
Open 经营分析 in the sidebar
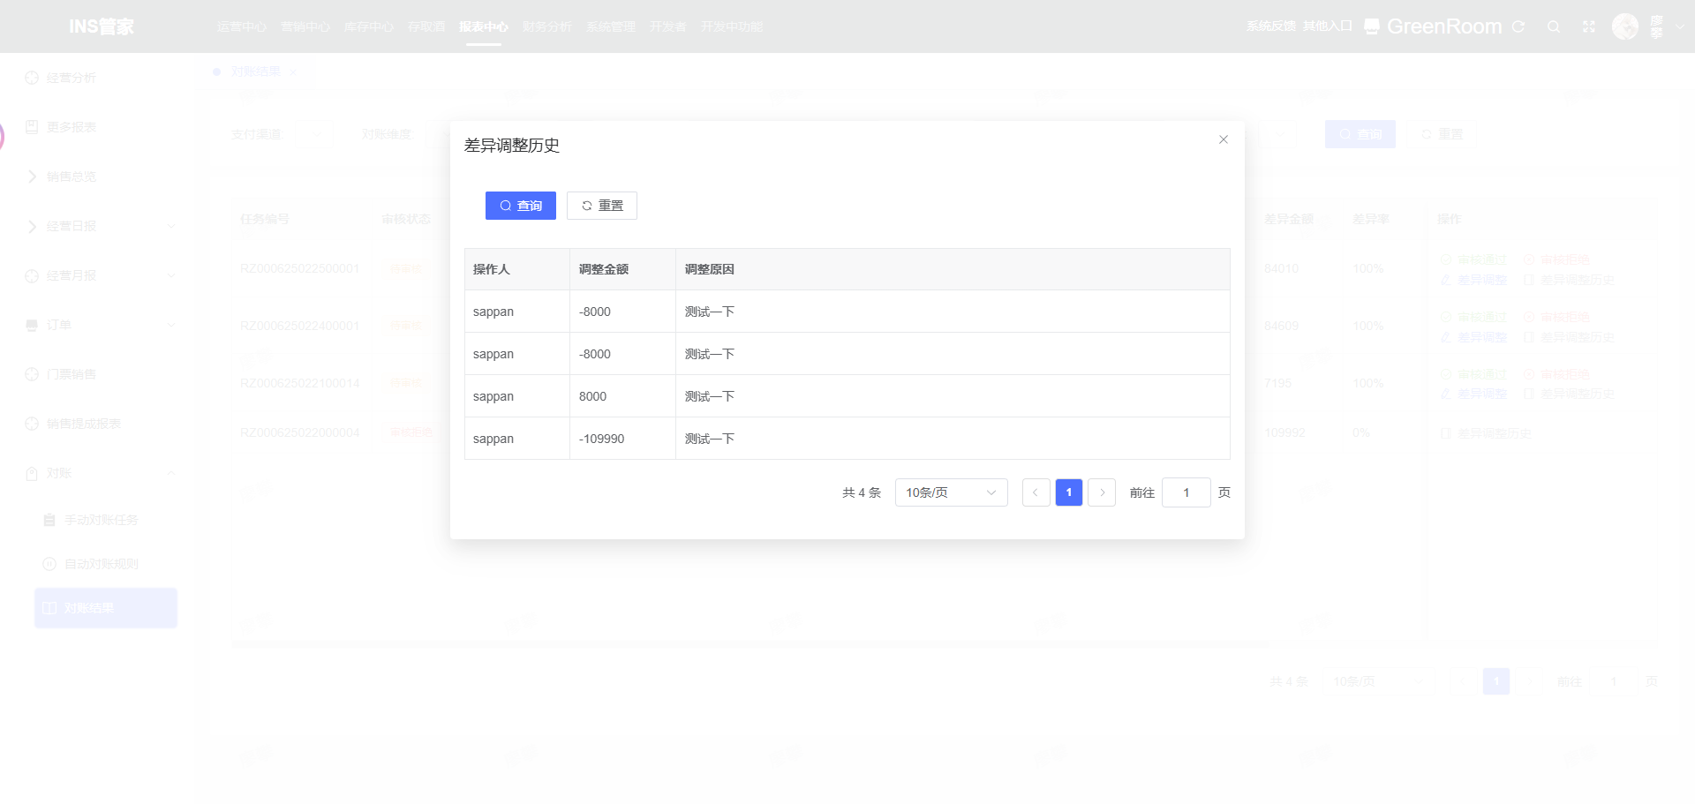[72, 78]
